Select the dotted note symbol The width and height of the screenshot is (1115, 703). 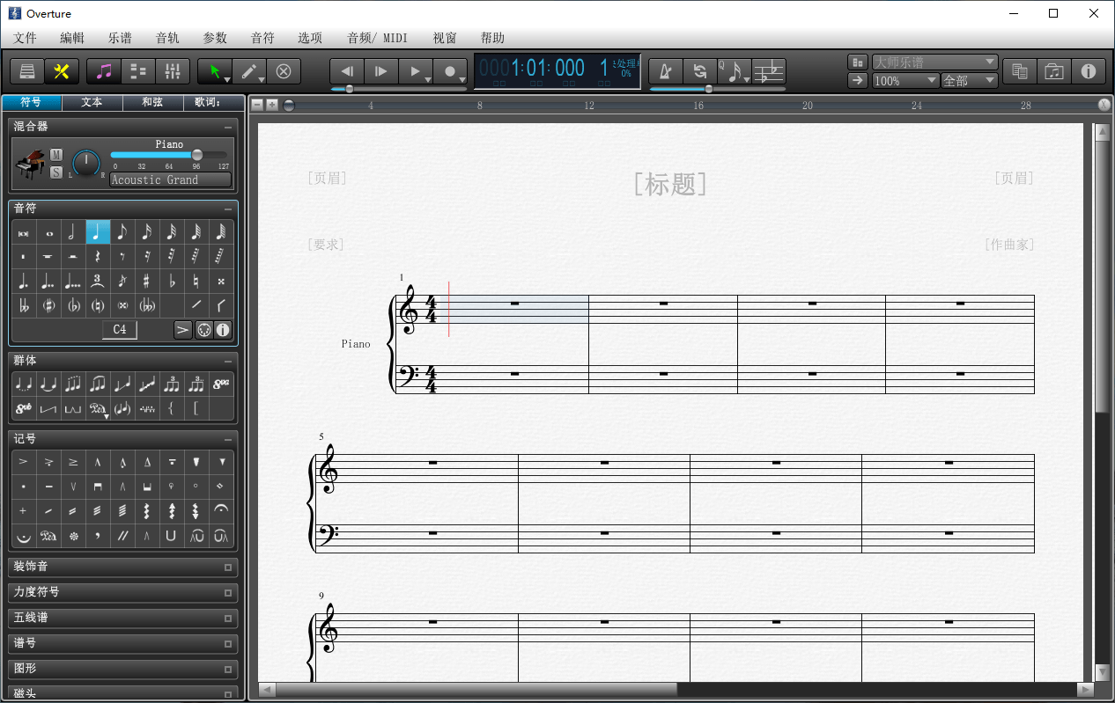point(23,282)
